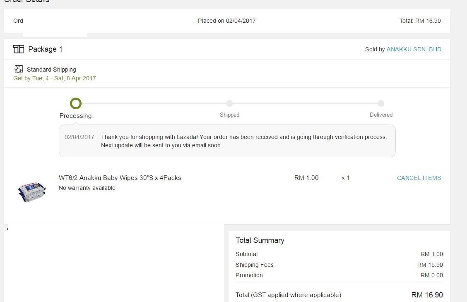The height and width of the screenshot is (302, 467).
Task: Click CANCEL ITEMS link
Action: (x=419, y=178)
